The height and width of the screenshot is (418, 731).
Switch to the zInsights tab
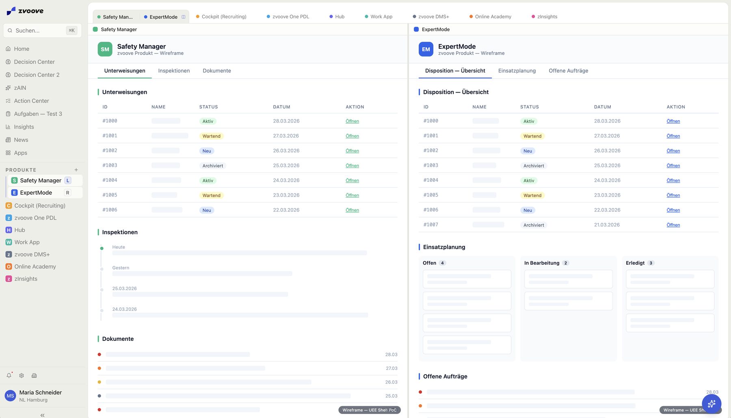click(545, 17)
